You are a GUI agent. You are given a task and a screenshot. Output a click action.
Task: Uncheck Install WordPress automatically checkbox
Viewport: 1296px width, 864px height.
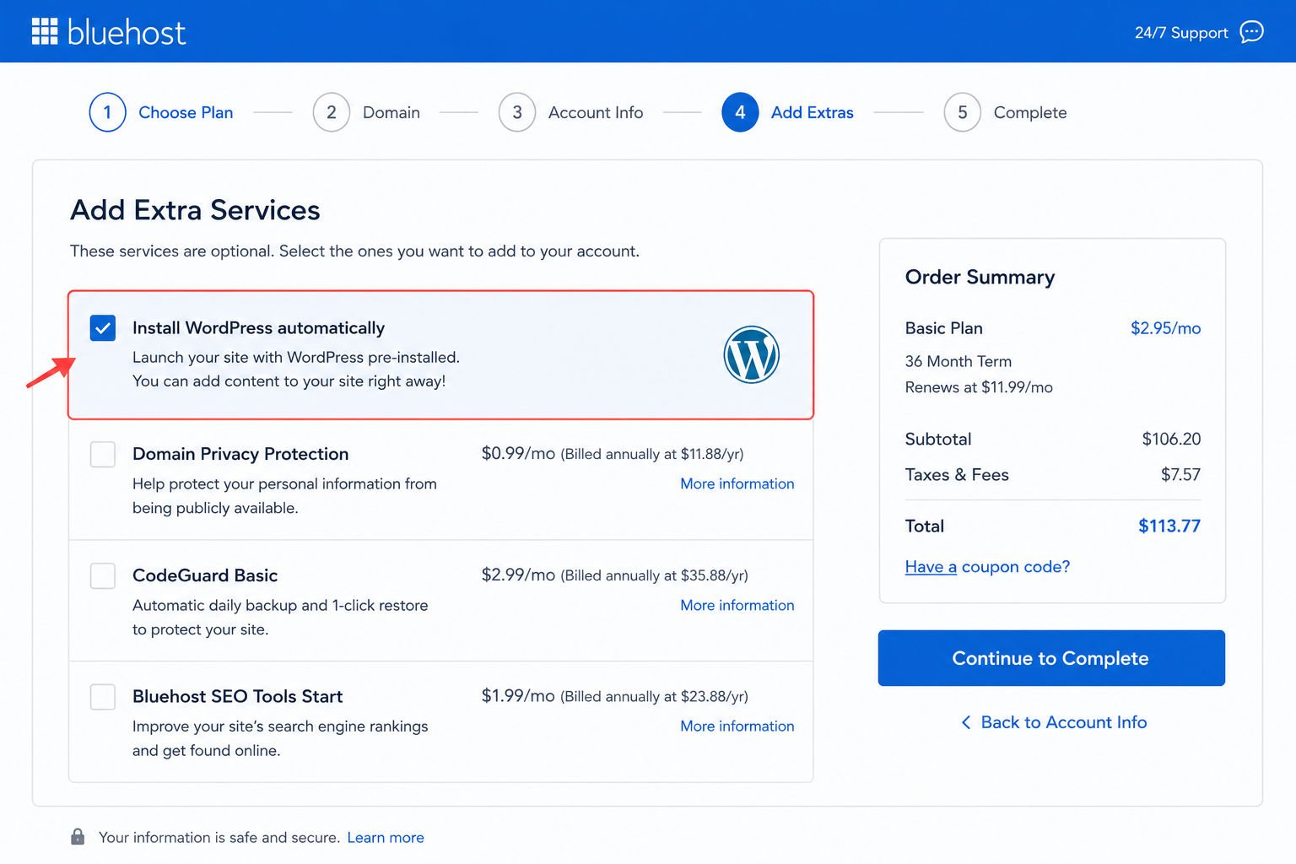[x=103, y=328]
